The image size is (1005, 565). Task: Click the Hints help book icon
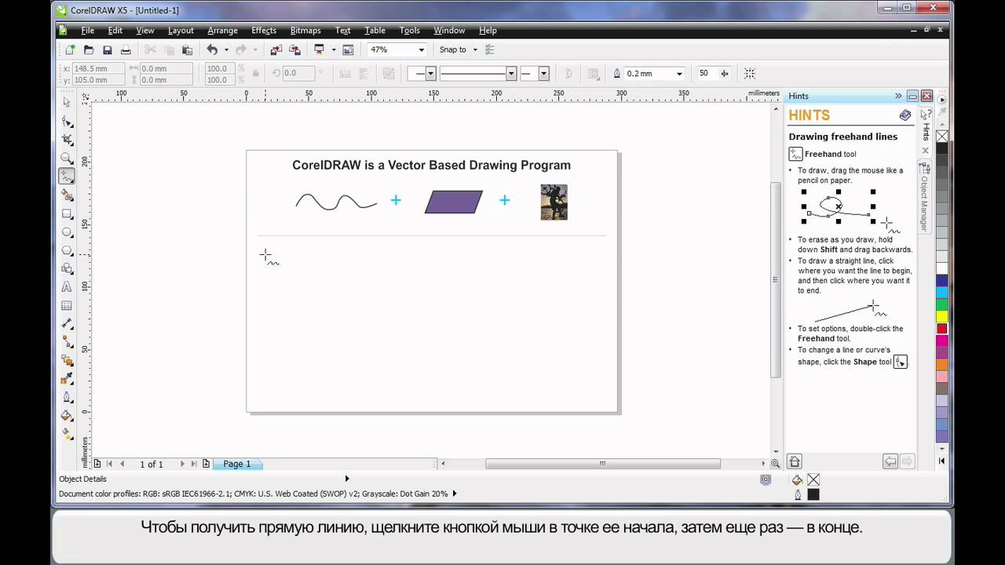tap(905, 115)
